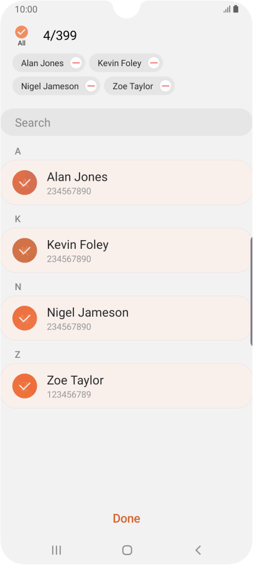Viewport: 253px width, 565px height.
Task: Tap the back navigation arrow
Action: (x=198, y=550)
